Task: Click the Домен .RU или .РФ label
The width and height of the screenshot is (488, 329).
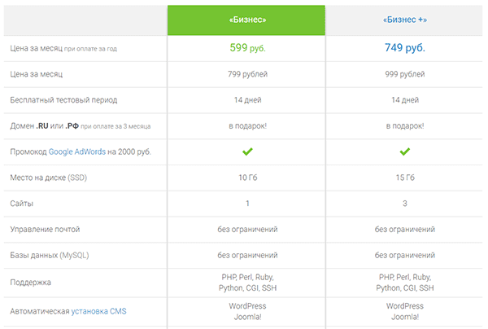Action: 44,126
